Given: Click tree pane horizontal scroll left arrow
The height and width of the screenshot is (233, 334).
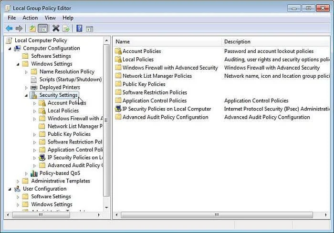Looking at the screenshot, I should pos(8,215).
